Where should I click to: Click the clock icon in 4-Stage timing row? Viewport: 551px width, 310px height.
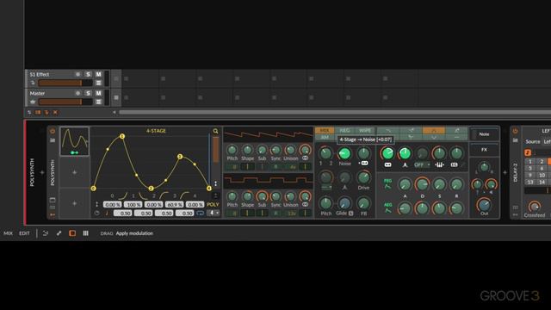coord(97,213)
